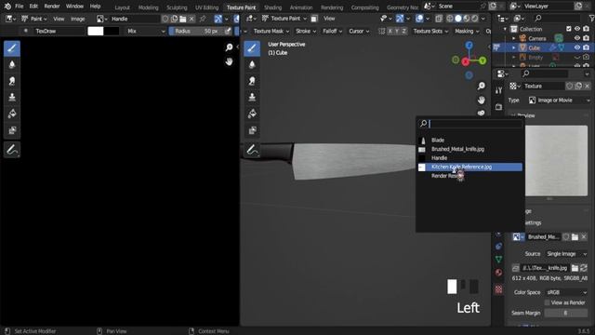This screenshot has height=335, width=595.
Task: Select the Draw brush in the 3D viewport
Action: click(x=252, y=48)
